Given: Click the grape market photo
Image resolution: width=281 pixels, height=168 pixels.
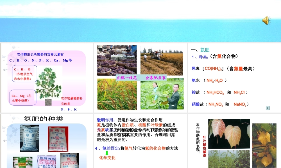Looking at the screenshot, I should pyautogui.click(x=117, y=60).
